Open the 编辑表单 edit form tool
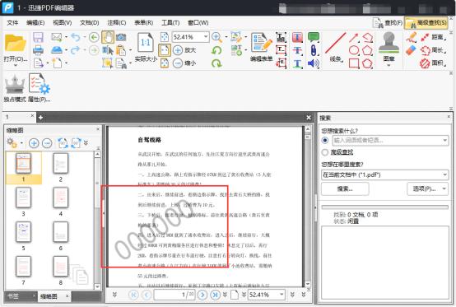456x307 pixels. click(262, 47)
